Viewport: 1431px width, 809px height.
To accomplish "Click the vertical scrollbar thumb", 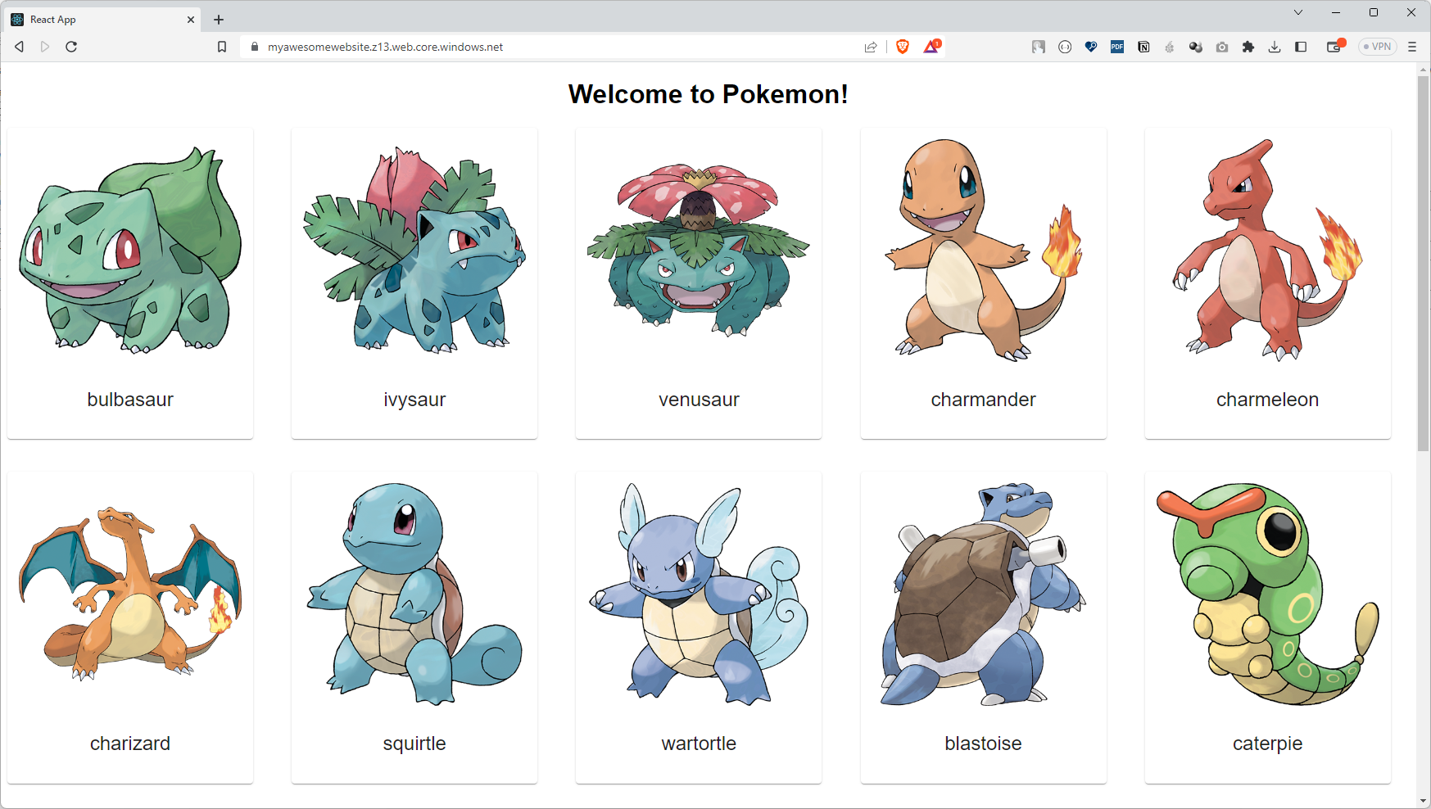I will tap(1424, 264).
